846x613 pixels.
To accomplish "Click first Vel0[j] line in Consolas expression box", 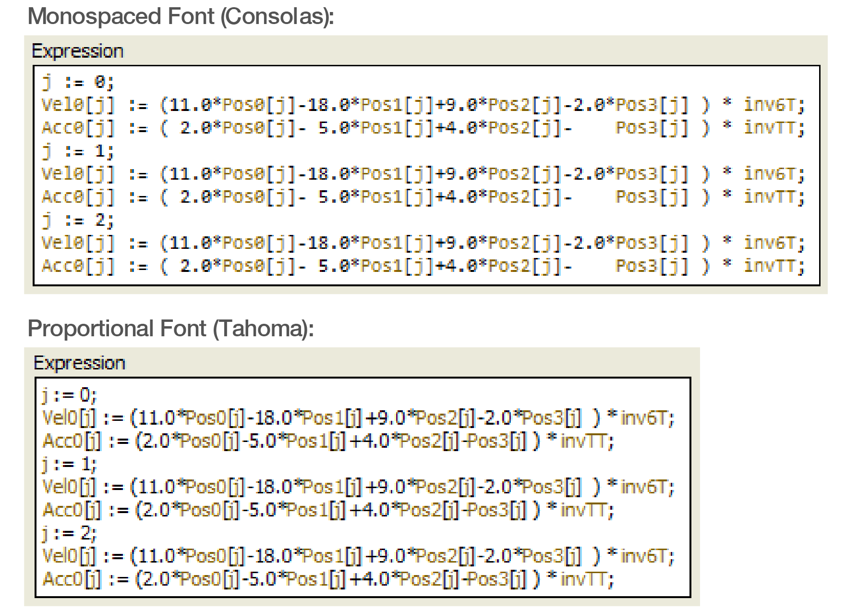I will (x=423, y=105).
